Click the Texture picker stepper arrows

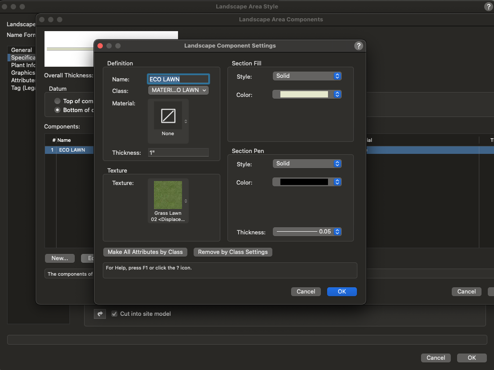tap(186, 201)
